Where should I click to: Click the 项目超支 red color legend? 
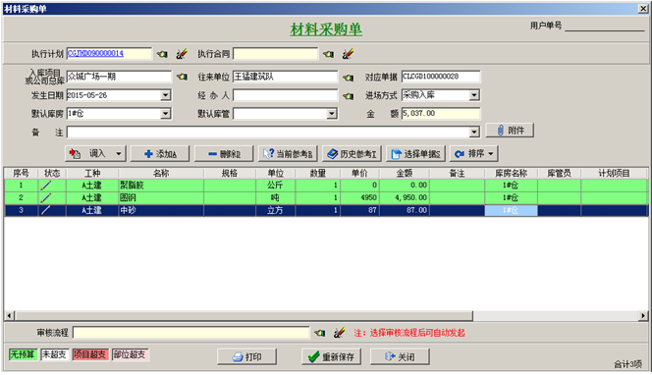point(90,354)
